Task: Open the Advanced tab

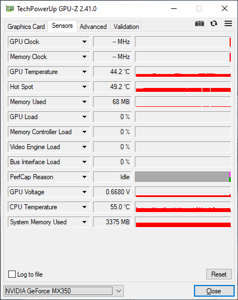Action: (93, 26)
